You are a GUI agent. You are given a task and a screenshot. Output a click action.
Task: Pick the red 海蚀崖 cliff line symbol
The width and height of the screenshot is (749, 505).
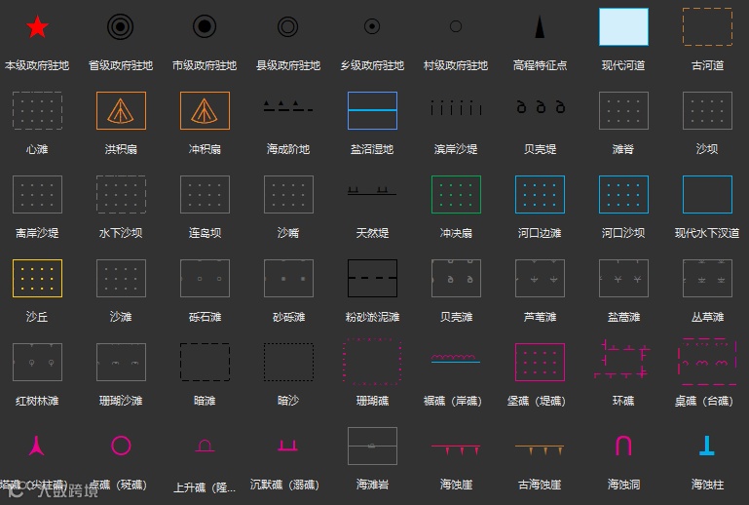click(x=456, y=449)
